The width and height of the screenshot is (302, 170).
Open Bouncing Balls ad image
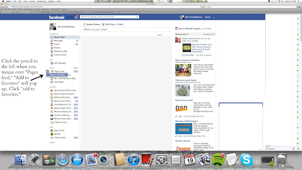(184, 128)
